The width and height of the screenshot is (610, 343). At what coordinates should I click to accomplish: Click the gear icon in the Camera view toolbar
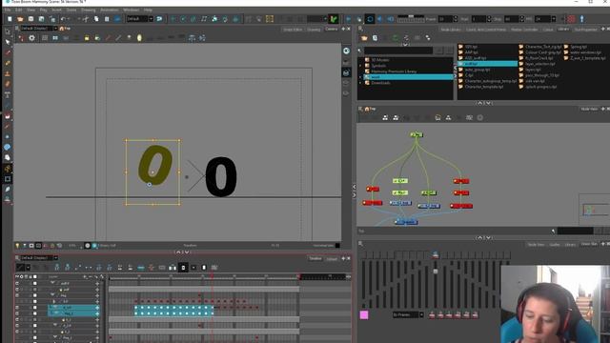pyautogui.click(x=31, y=38)
